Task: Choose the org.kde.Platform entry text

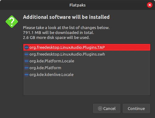Action: click(45, 68)
